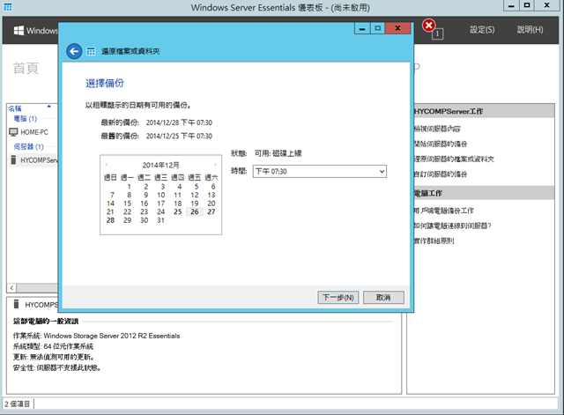The height and width of the screenshot is (415, 564).
Task: Click the dashboard icon in main title bar
Action: (8, 7)
